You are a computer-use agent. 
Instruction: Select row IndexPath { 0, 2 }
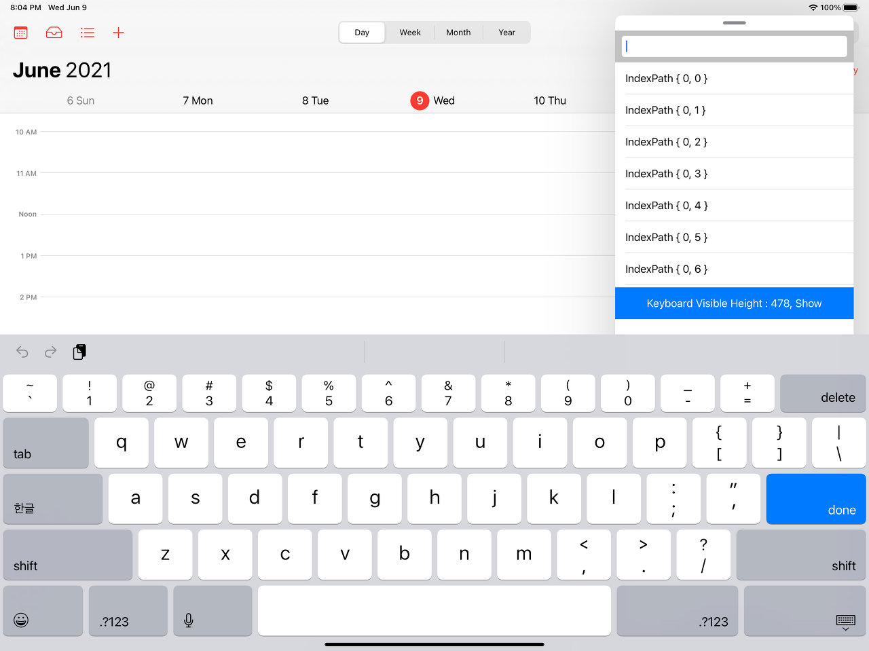coord(734,142)
